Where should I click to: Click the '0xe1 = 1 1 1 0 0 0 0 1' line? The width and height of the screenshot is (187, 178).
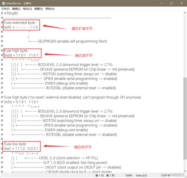(x=21, y=149)
